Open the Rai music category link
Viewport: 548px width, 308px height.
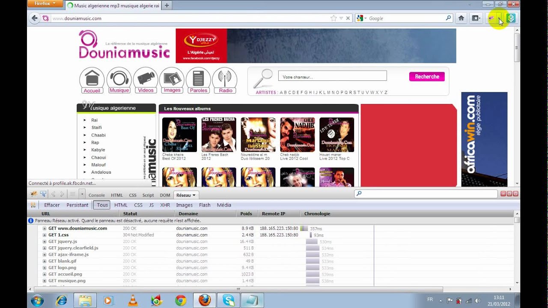(x=94, y=120)
